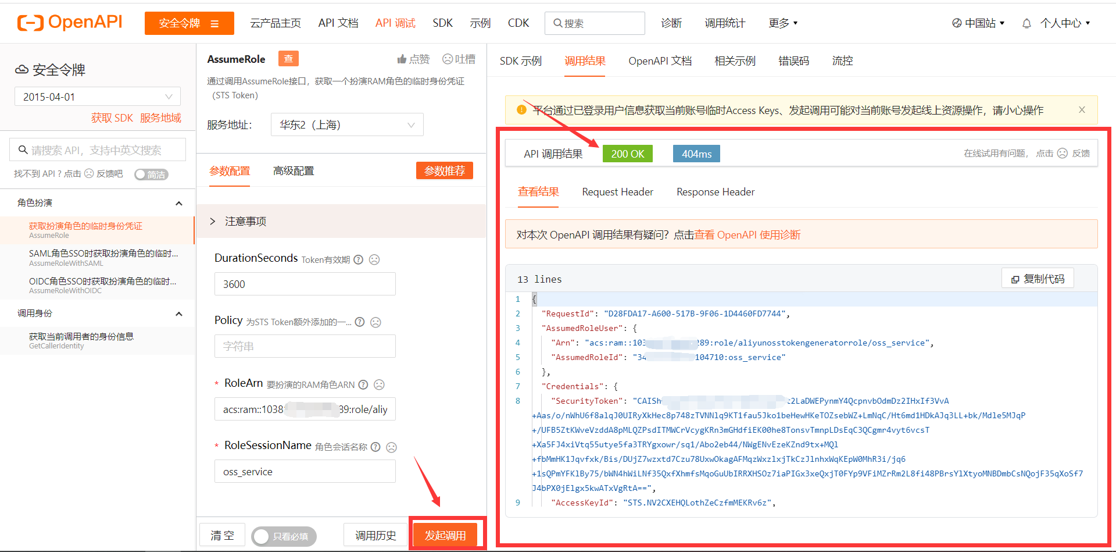Click the feedback face in the API result bar

click(1063, 153)
